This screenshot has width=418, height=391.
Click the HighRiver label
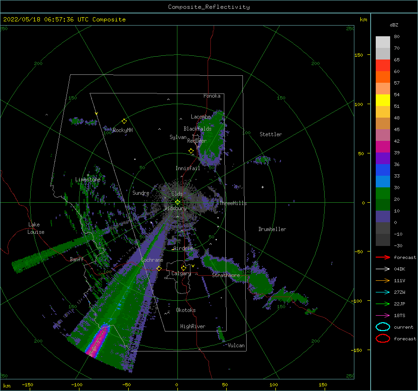click(193, 326)
